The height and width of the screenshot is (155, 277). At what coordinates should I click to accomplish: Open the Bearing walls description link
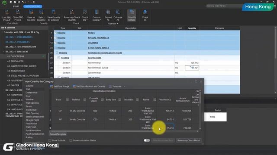(x=94, y=58)
